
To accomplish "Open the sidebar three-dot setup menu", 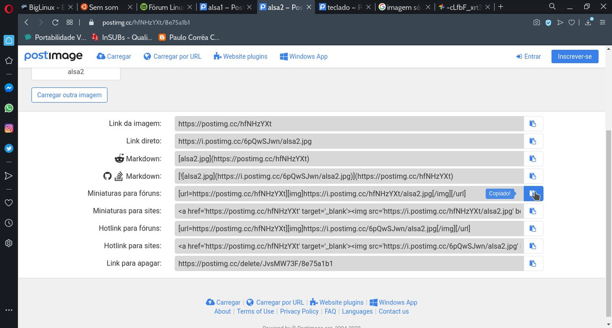I will coord(9,310).
